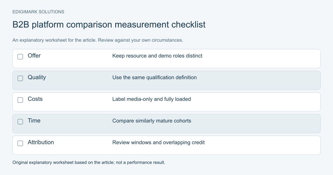Click 'Review windows and overlapping credit'
Image resolution: width=333 pixels, height=175 pixels.
(x=159, y=143)
